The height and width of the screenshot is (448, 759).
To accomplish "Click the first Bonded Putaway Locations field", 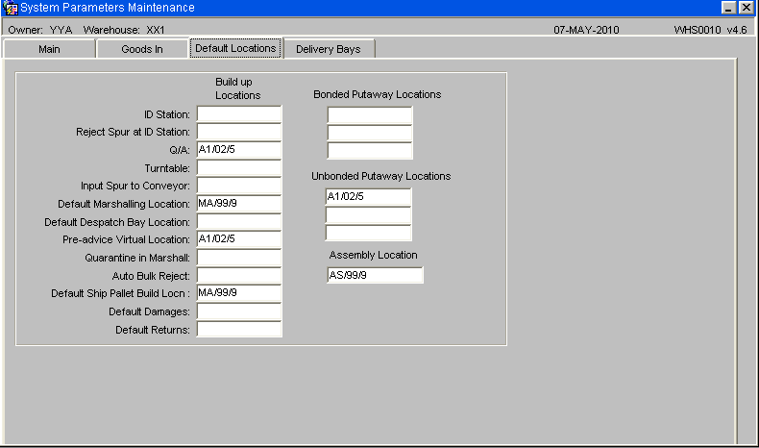I will 370,115.
